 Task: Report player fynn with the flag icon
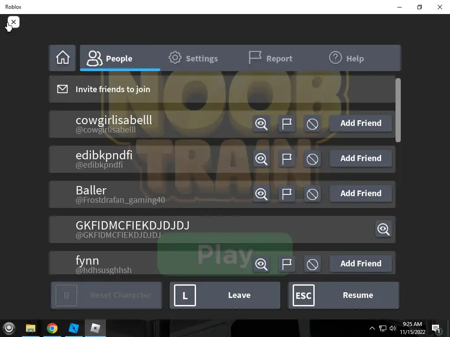(287, 264)
